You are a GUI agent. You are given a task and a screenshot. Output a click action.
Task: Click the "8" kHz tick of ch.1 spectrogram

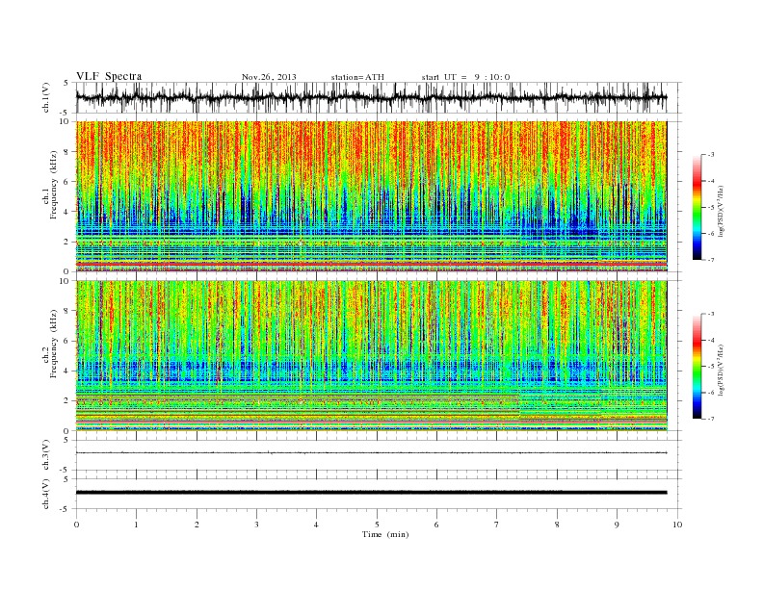point(67,152)
